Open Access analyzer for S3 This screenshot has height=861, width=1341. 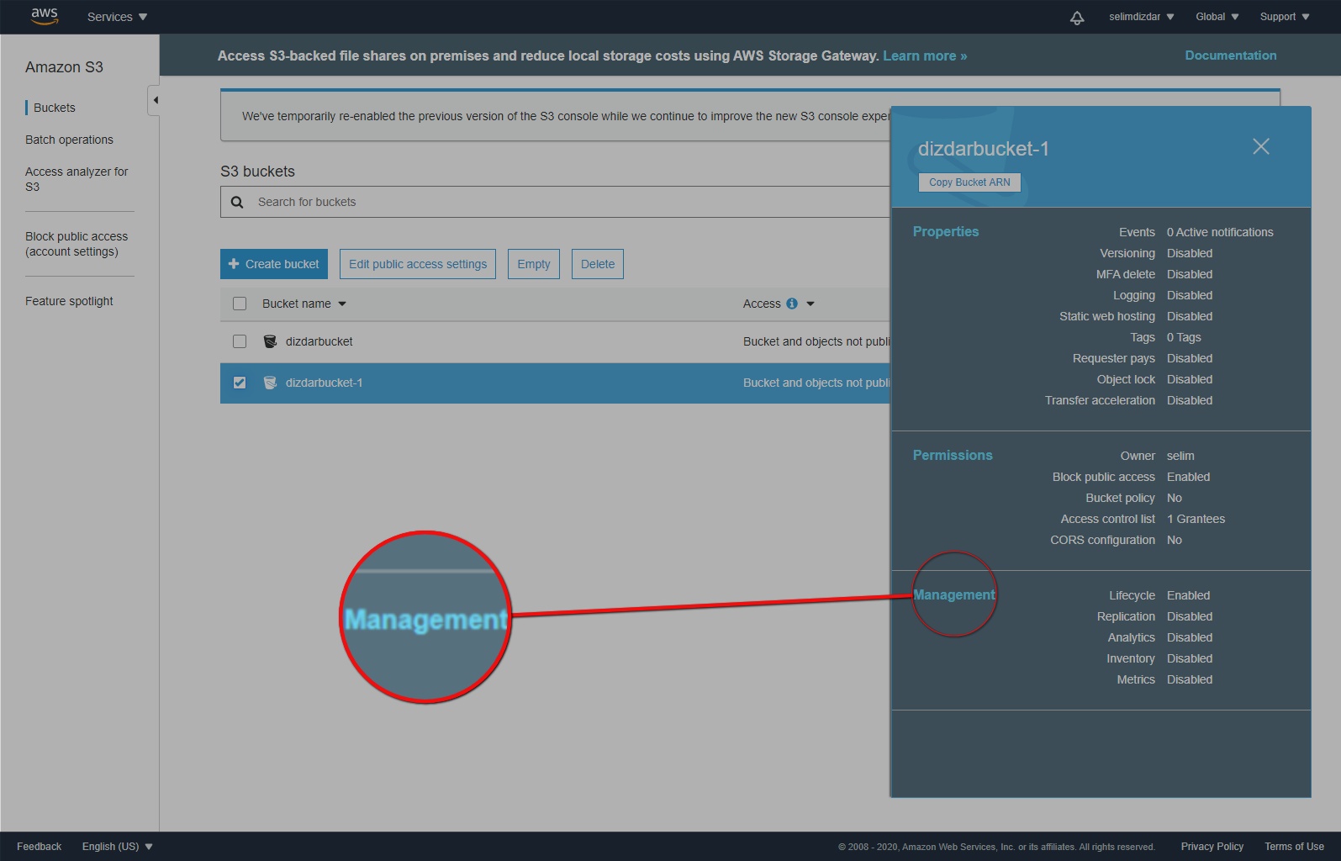pos(77,179)
